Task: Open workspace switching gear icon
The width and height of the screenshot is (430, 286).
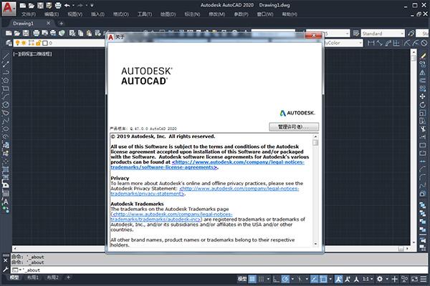Action: (380, 279)
